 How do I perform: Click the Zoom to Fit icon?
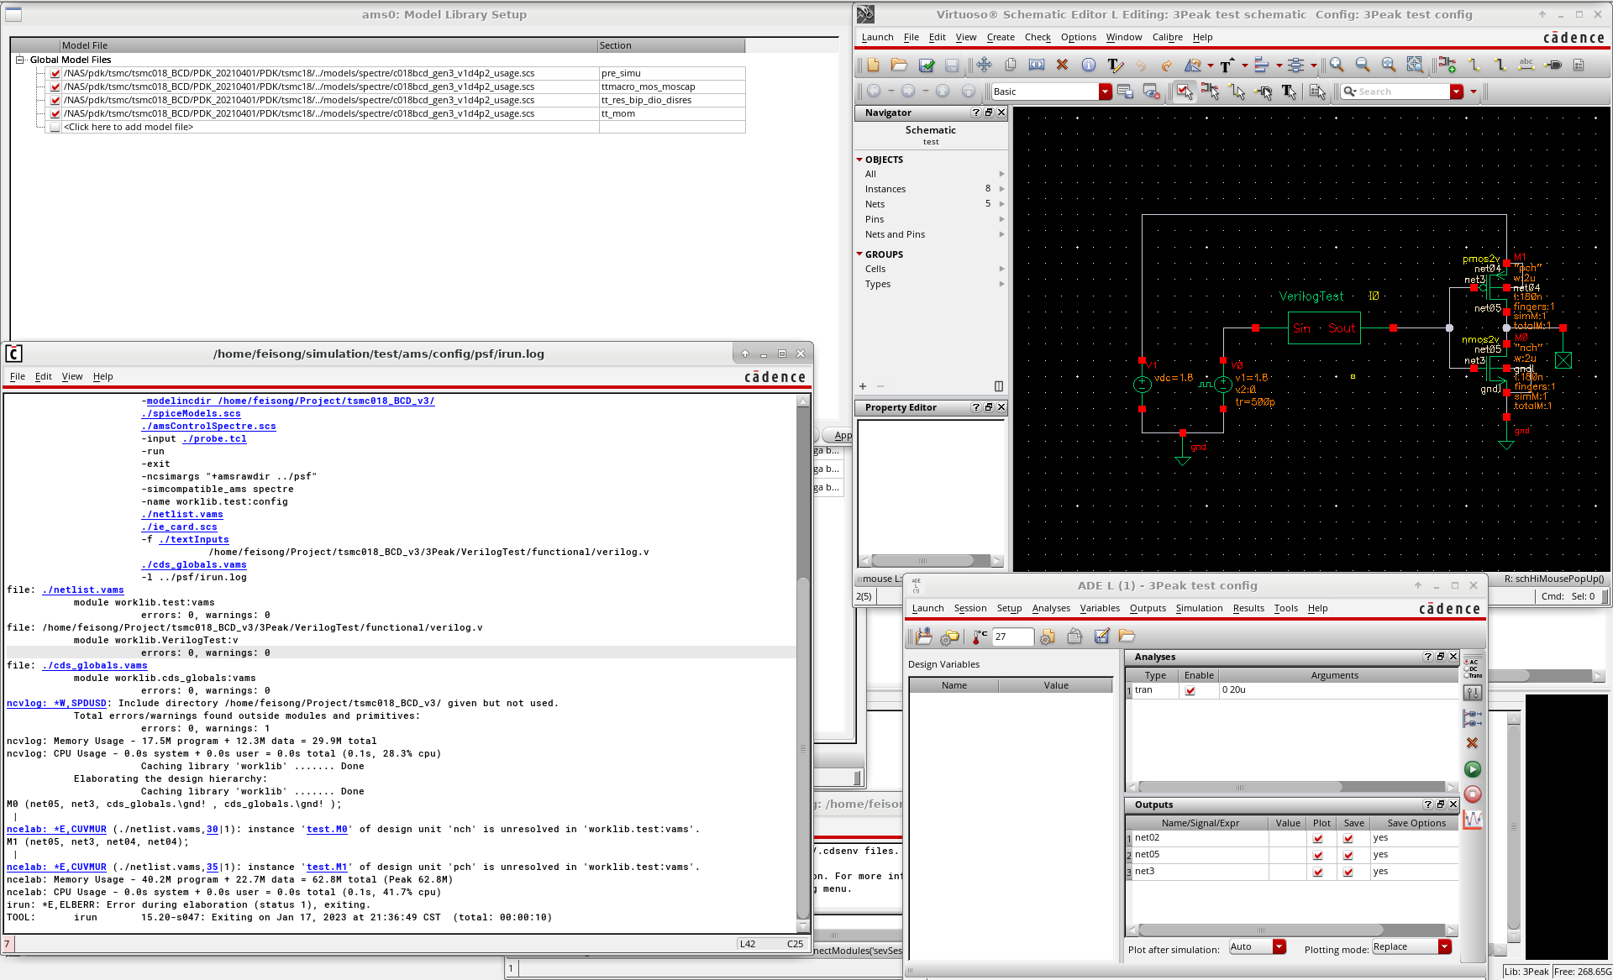click(1389, 65)
